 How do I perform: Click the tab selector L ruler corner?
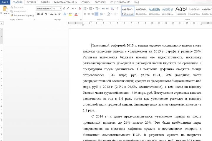tap(2, 23)
